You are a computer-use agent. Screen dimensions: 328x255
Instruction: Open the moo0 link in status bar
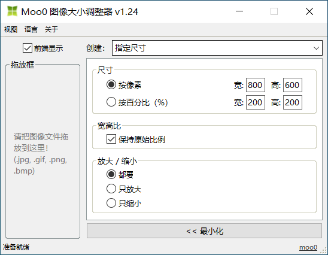tap(308, 247)
